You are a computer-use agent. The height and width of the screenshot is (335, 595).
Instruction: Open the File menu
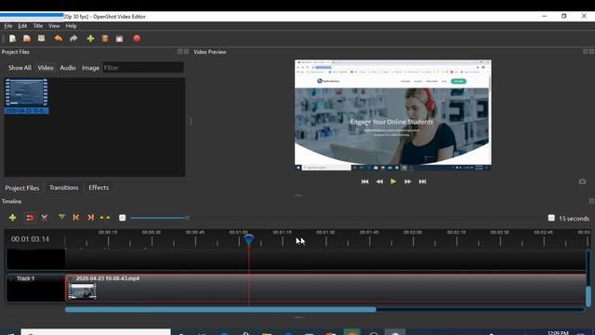coord(8,26)
